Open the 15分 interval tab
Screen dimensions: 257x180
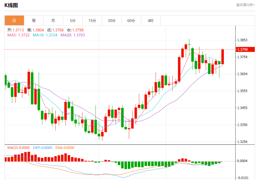click(x=92, y=21)
